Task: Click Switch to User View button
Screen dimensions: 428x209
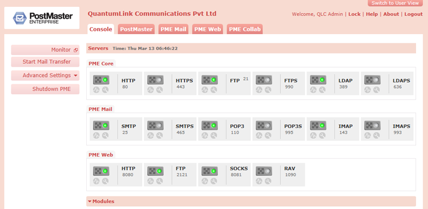Action: click(x=395, y=3)
